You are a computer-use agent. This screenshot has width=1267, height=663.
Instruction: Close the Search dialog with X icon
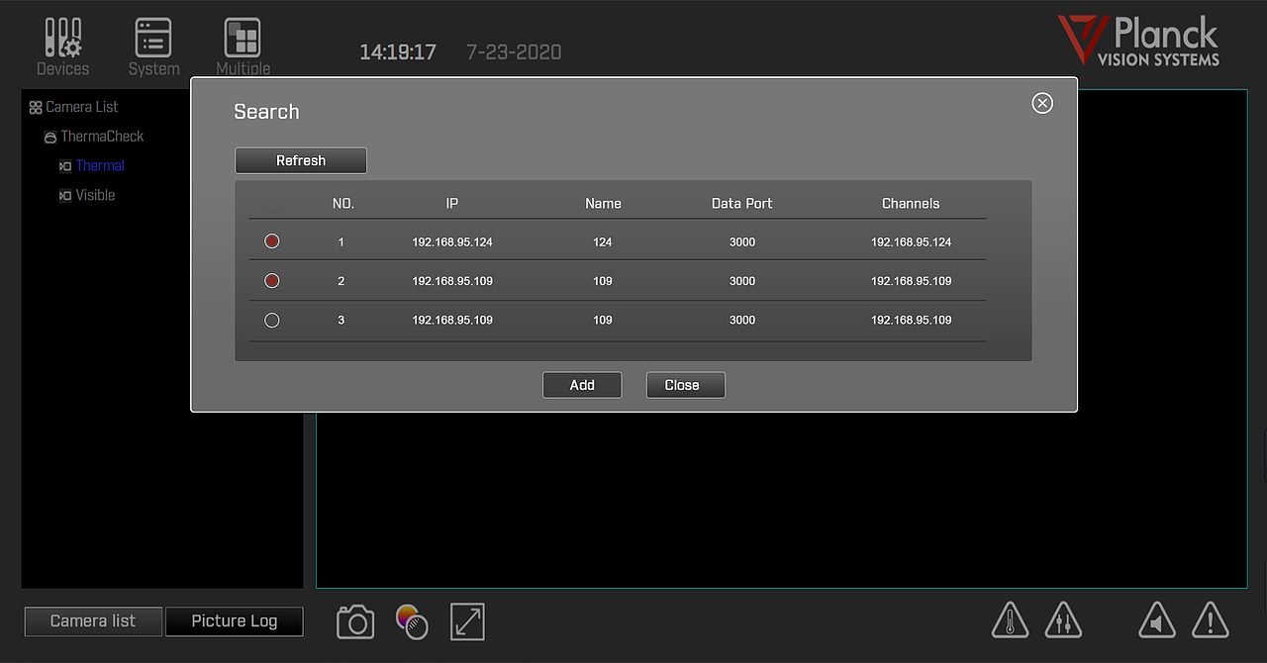click(1042, 103)
